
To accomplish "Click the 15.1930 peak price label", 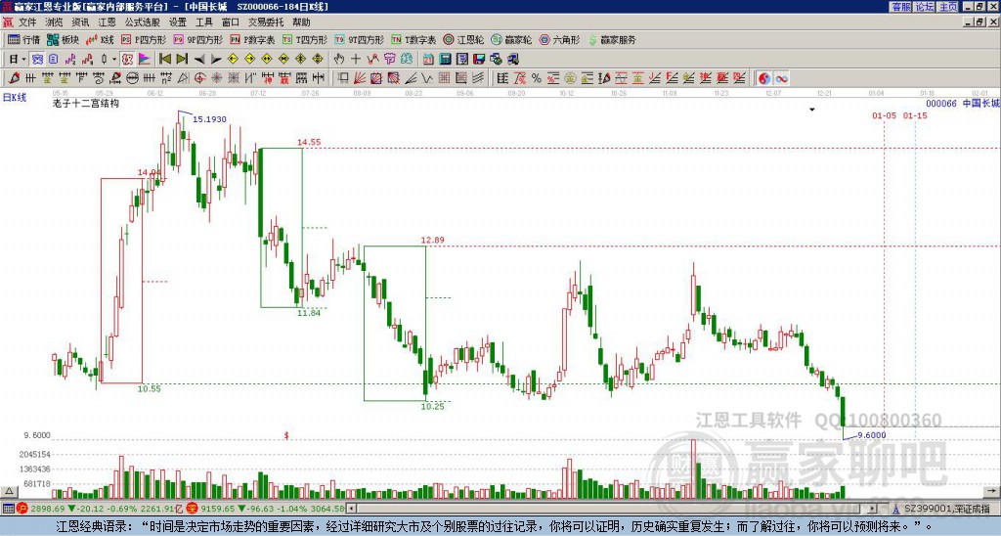I will pos(209,119).
